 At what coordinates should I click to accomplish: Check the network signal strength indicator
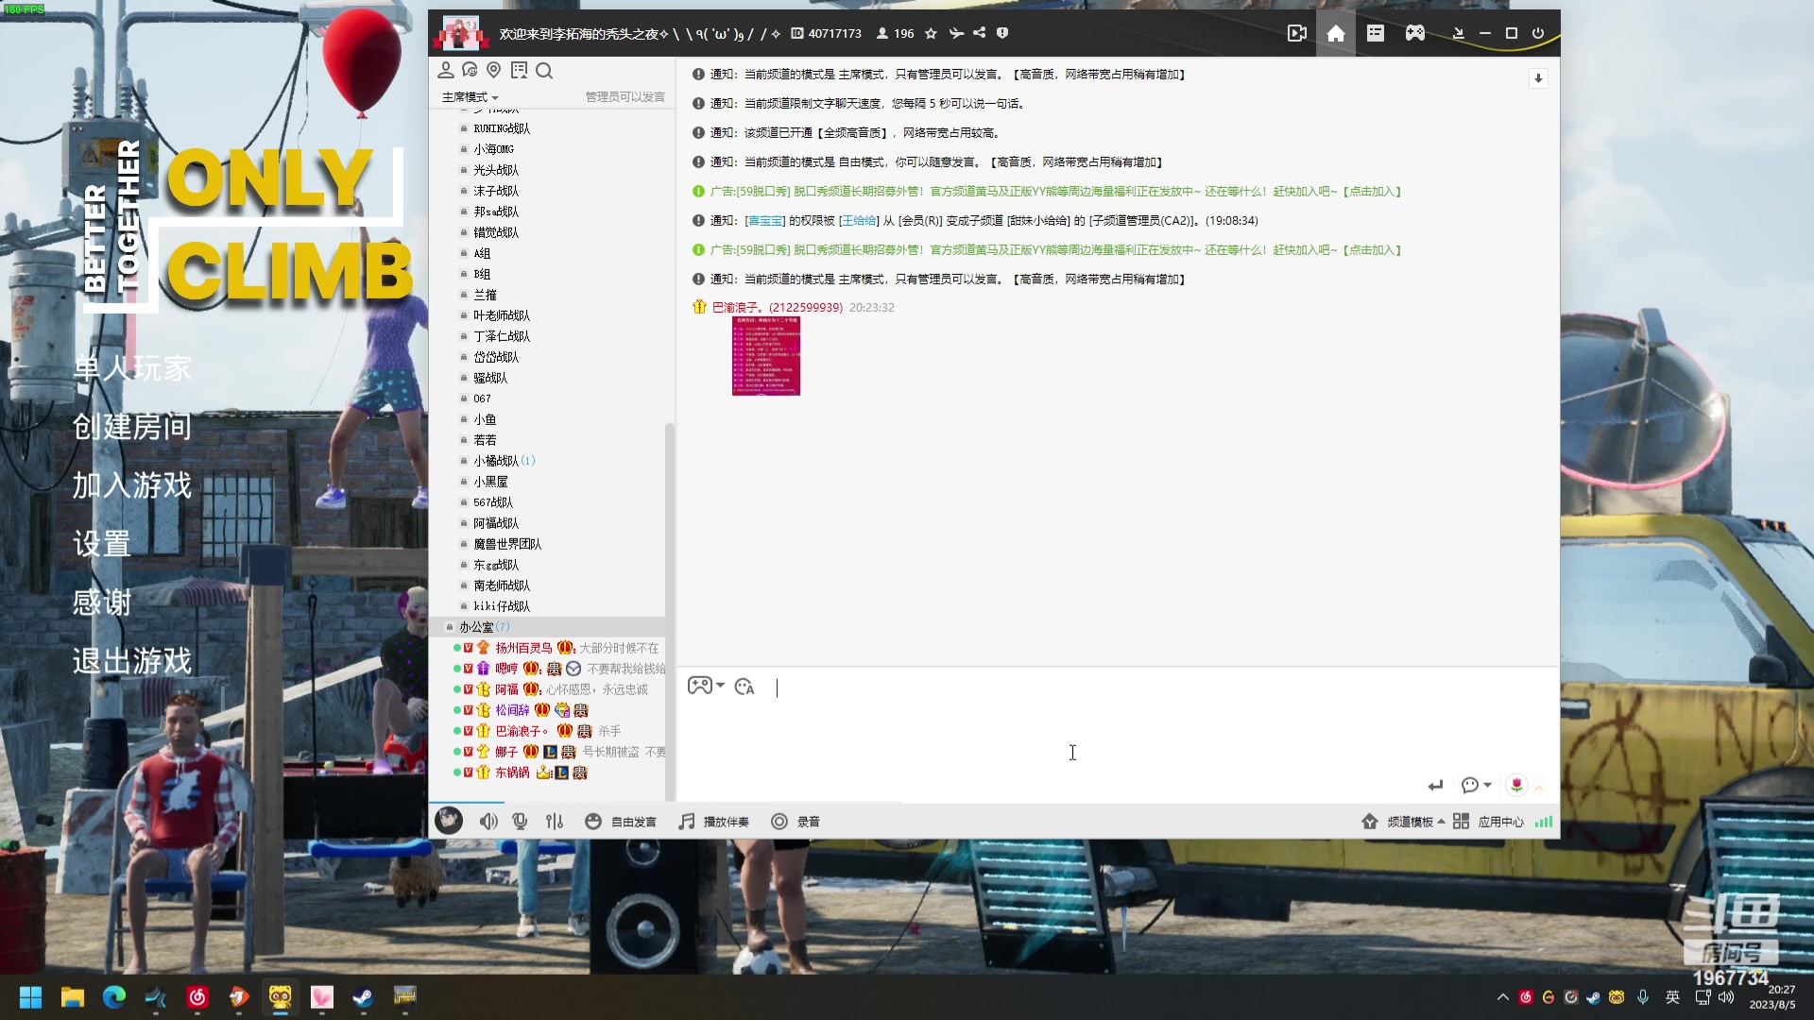1544,822
